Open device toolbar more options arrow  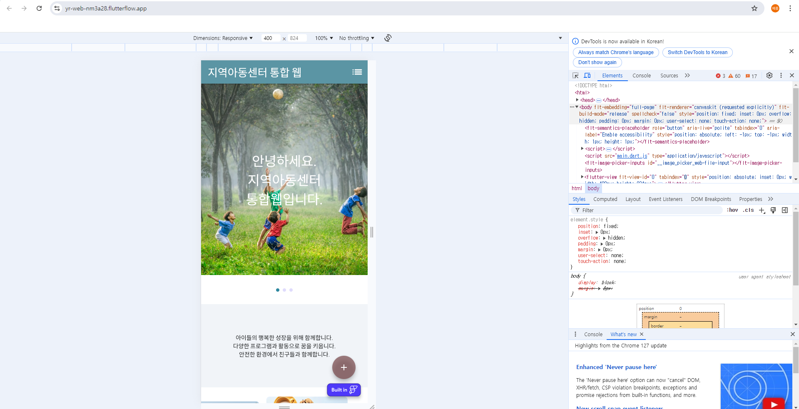[560, 38]
